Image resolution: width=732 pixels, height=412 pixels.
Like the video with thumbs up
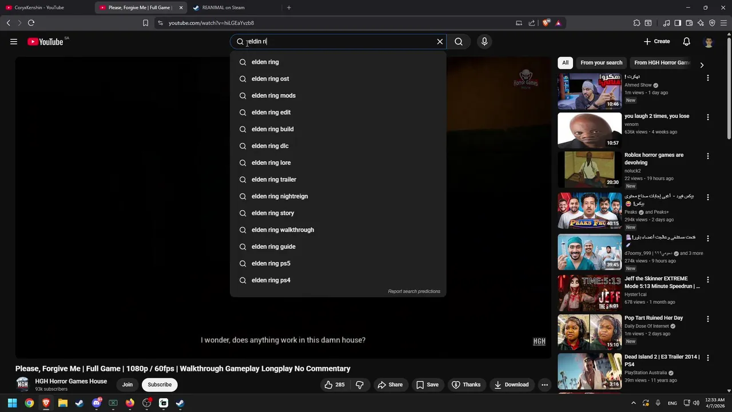[335, 385]
